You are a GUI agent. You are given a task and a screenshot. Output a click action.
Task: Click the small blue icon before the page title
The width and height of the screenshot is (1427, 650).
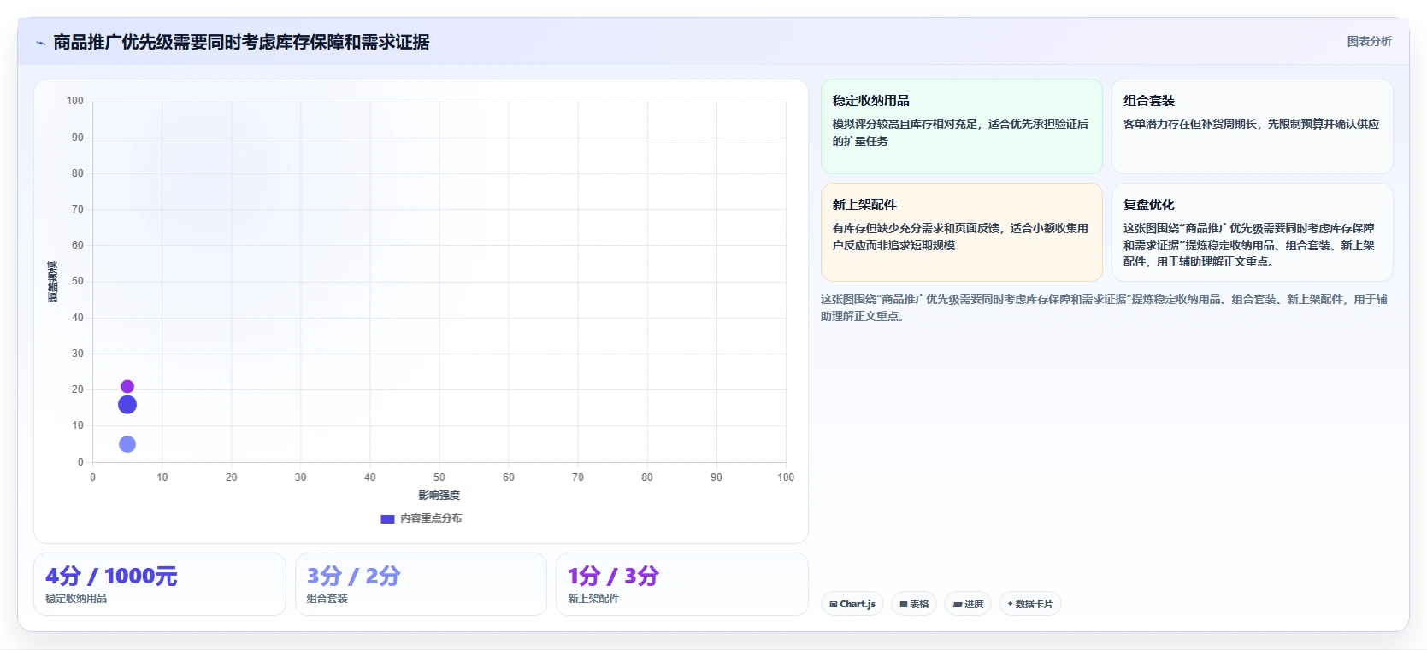(40, 43)
